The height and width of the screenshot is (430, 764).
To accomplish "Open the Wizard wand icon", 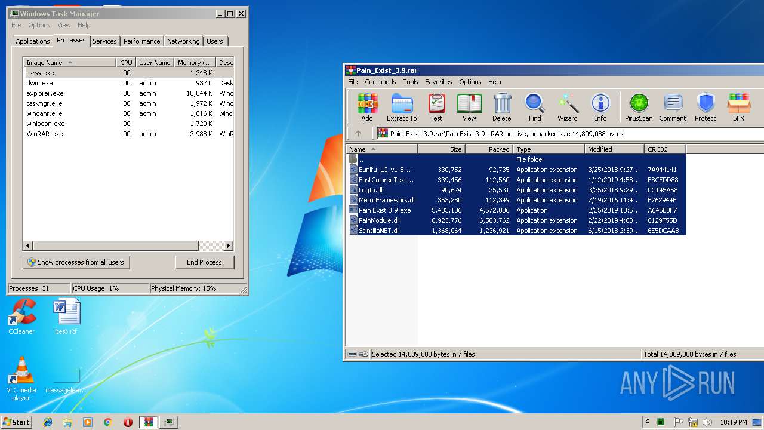I will [568, 107].
